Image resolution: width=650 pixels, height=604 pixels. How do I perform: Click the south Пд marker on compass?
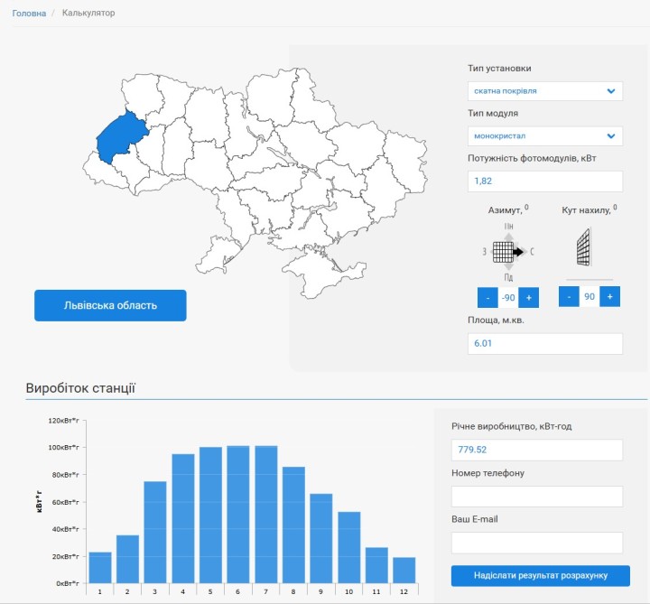point(508,277)
